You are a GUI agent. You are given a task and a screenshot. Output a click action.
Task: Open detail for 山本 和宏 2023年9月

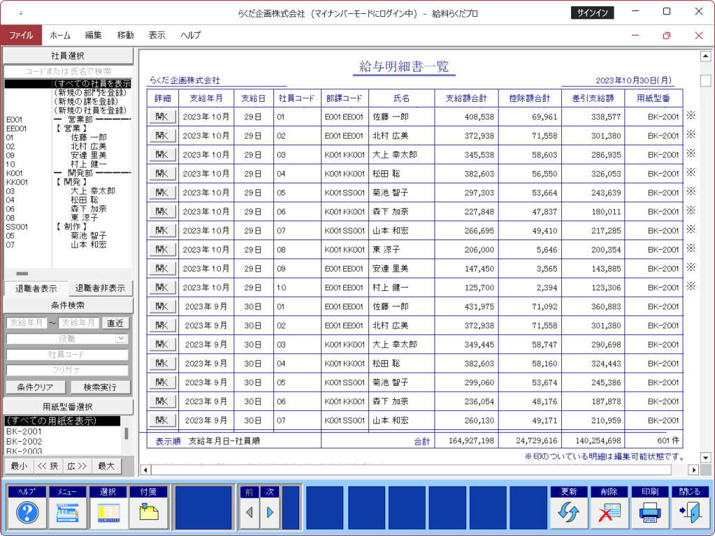tap(162, 420)
